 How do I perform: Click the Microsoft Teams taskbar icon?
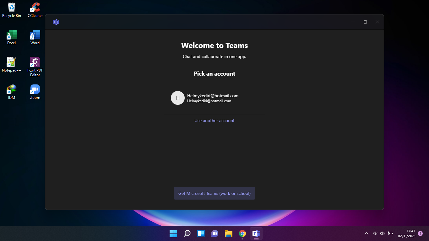256,233
